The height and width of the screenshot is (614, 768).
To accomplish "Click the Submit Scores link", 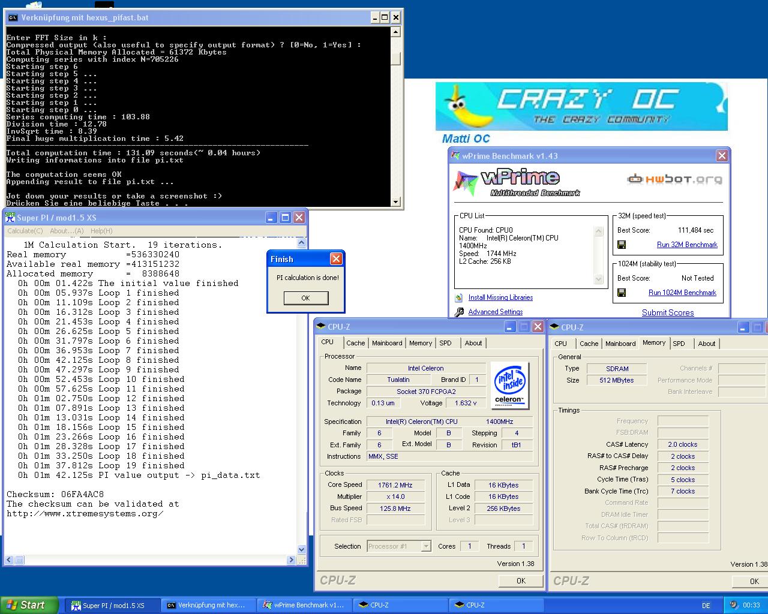I will 668,312.
